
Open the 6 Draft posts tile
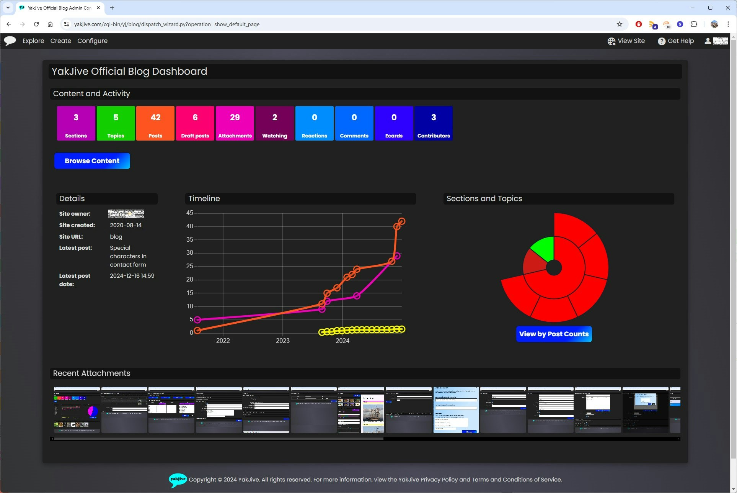(195, 123)
